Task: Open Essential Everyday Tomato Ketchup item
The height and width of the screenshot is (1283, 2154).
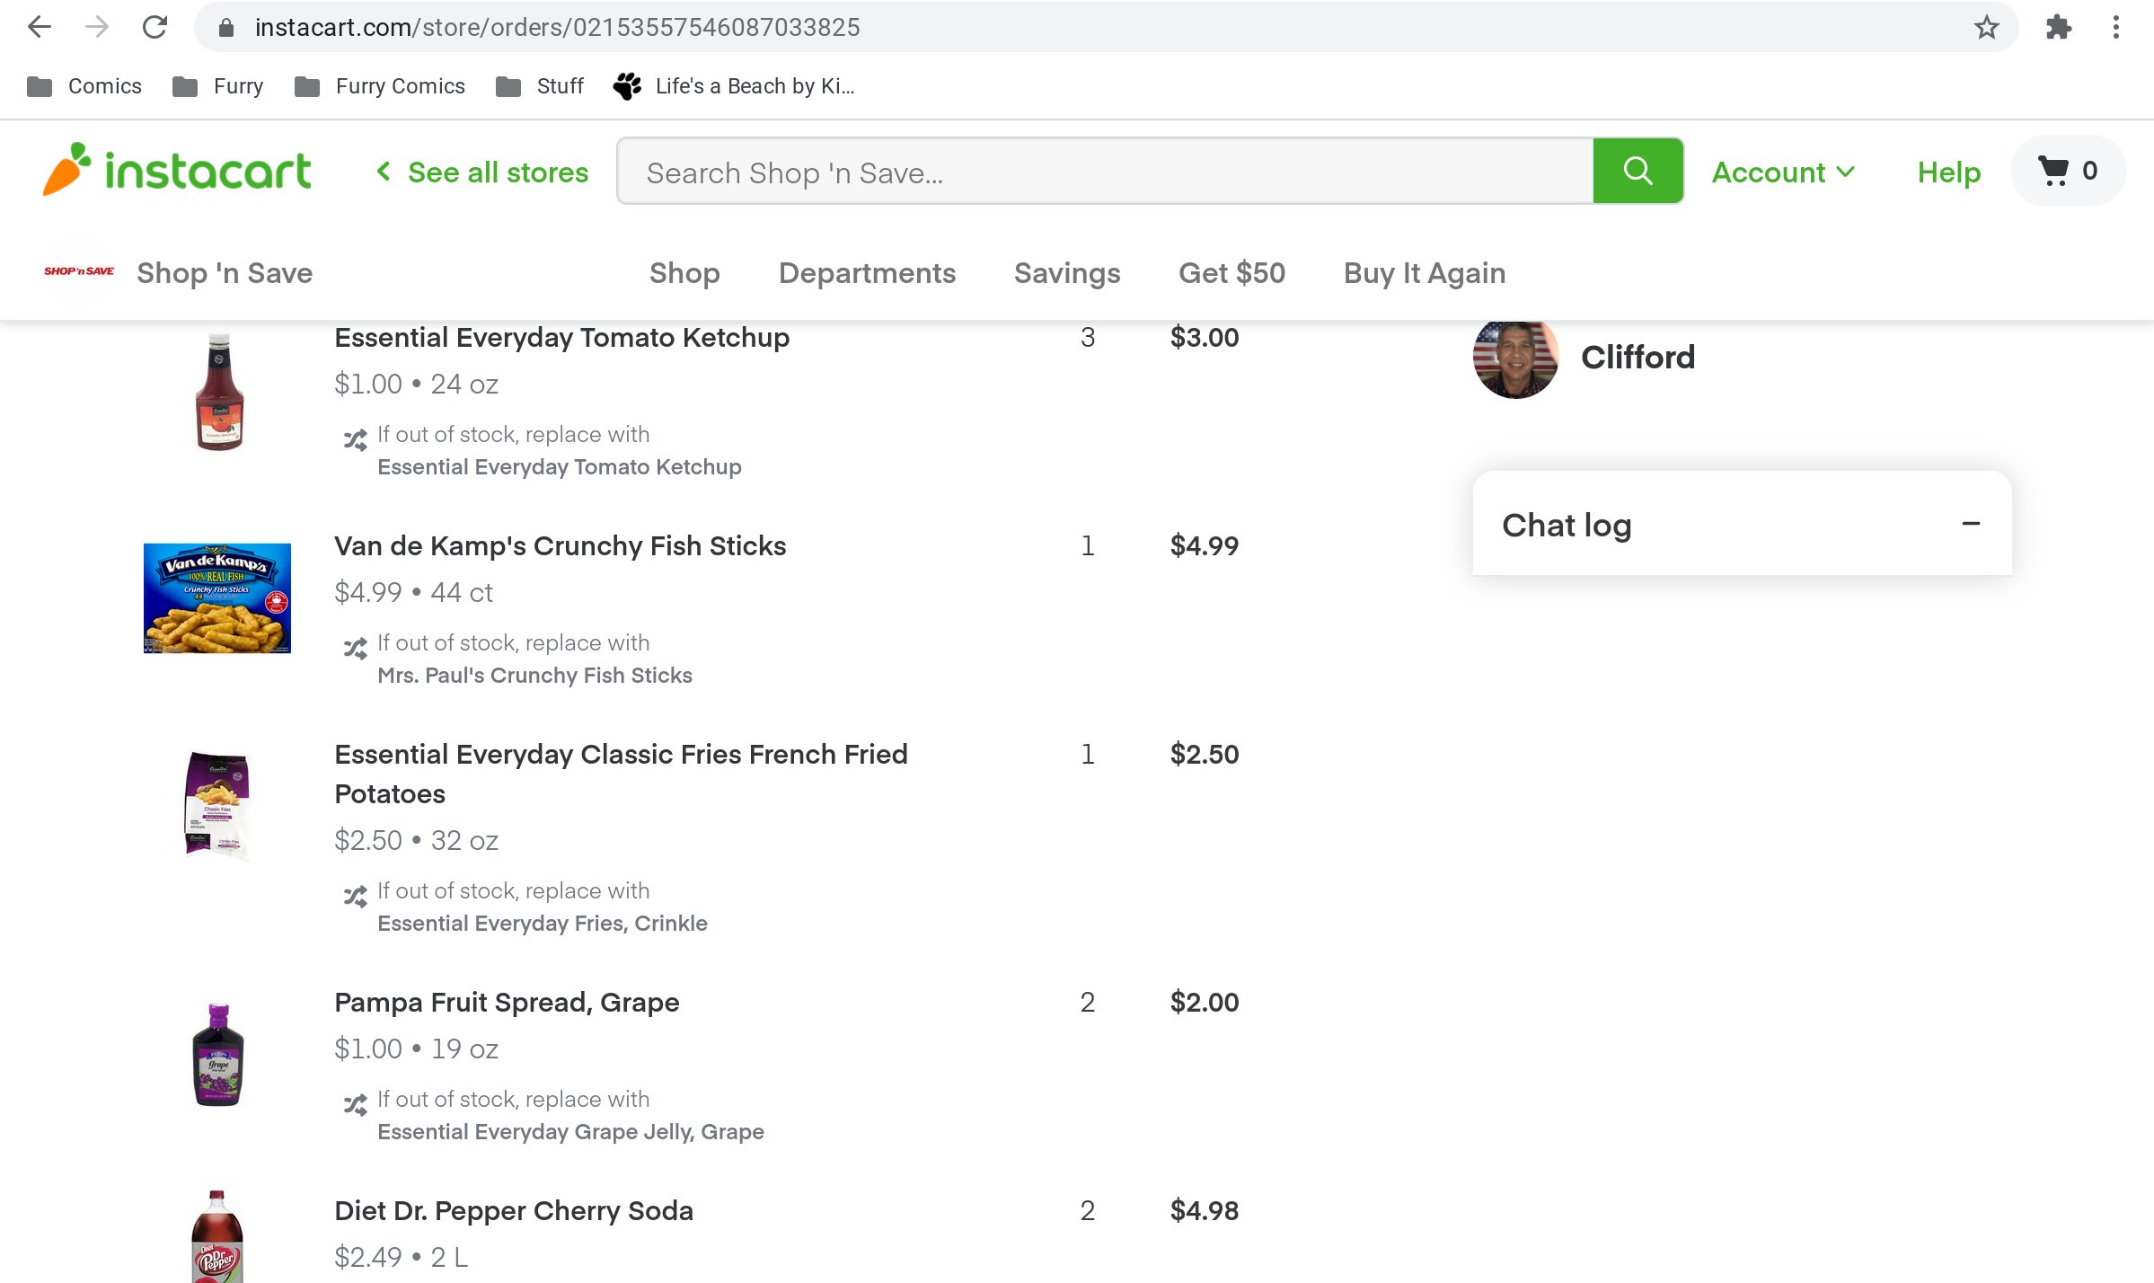Action: click(x=561, y=338)
